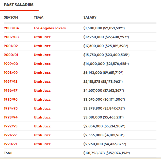Viewport: 161px width, 159px height.
Task: Click the Los Angeles Lakers team link
Action: coord(50,28)
